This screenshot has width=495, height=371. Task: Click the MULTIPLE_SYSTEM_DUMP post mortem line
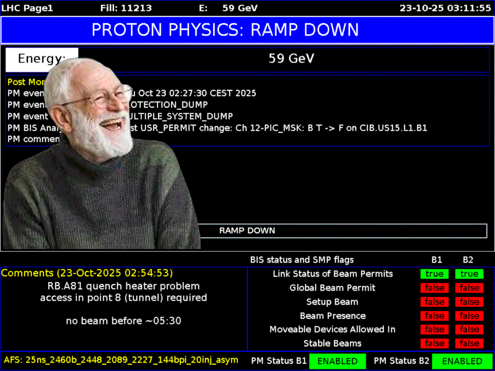coord(186,116)
